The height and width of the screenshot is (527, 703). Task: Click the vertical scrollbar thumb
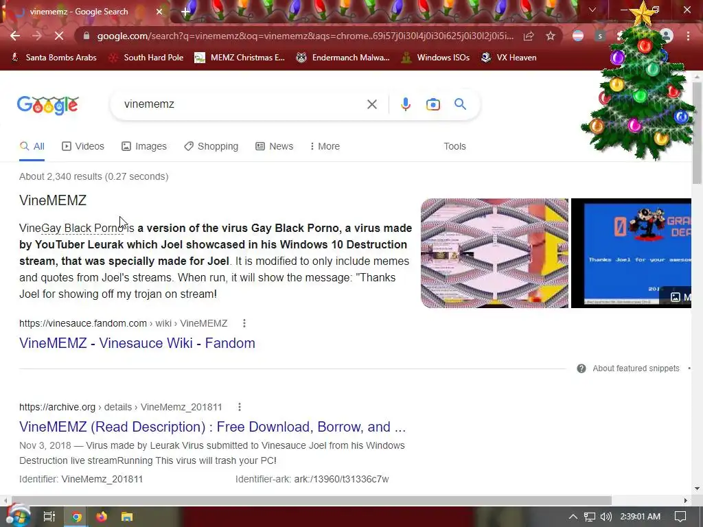click(697, 132)
